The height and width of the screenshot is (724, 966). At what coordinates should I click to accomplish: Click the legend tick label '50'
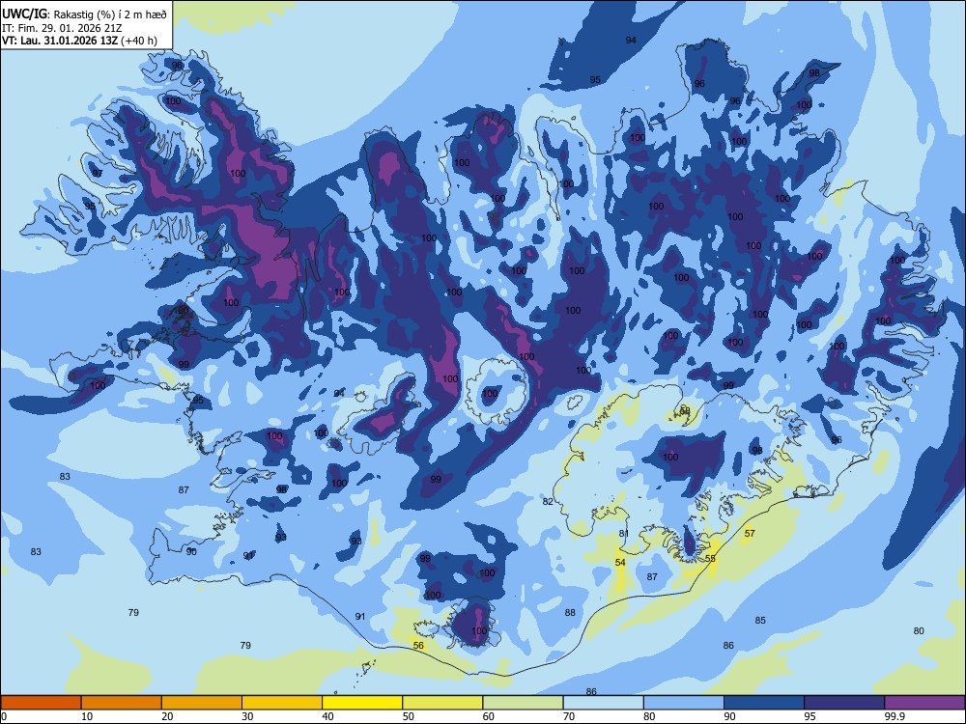pos(409,716)
